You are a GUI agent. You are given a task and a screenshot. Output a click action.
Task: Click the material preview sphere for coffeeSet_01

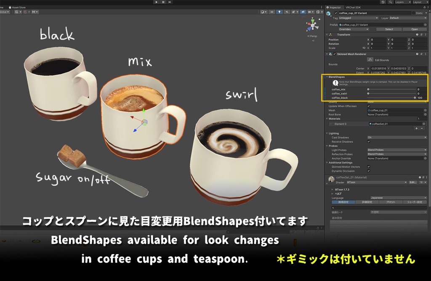tap(331, 178)
